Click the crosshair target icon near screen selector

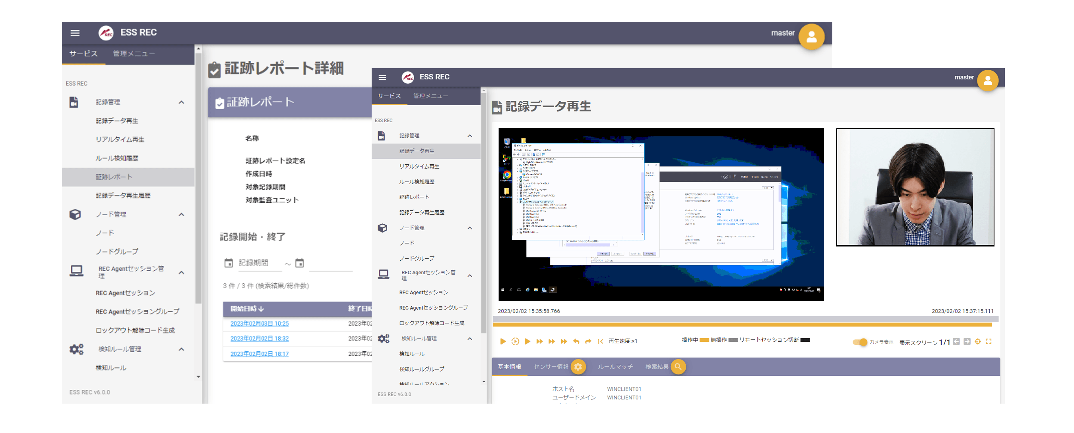coord(977,341)
